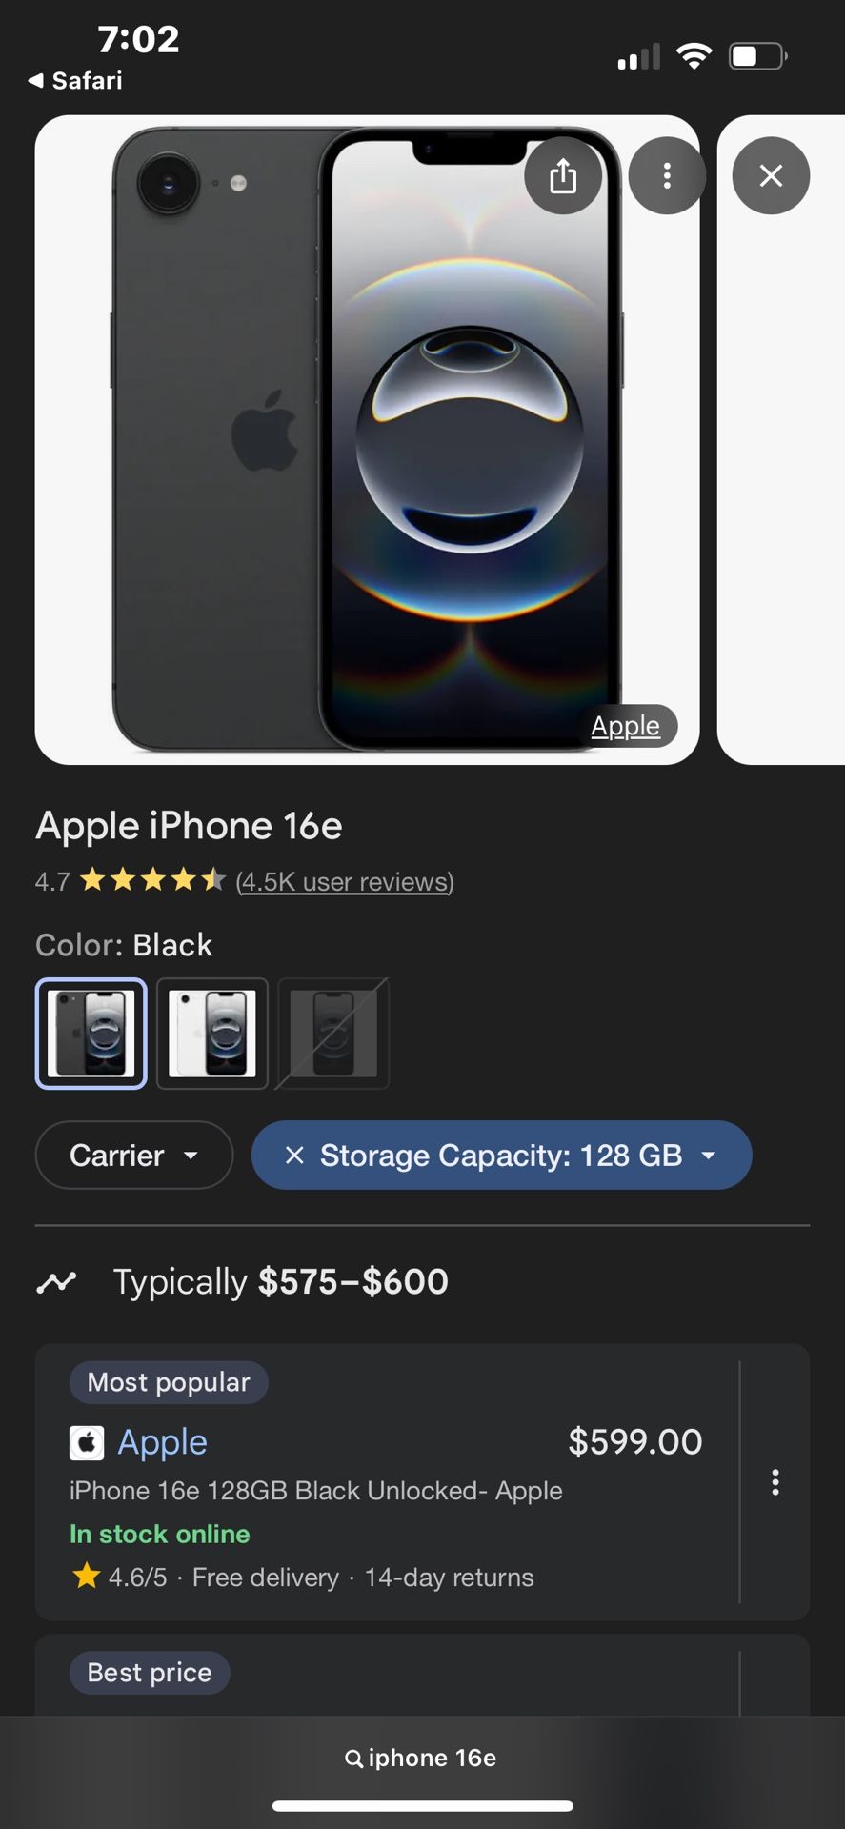Tap the Apple source link on image
This screenshot has width=845, height=1829.
click(x=625, y=726)
